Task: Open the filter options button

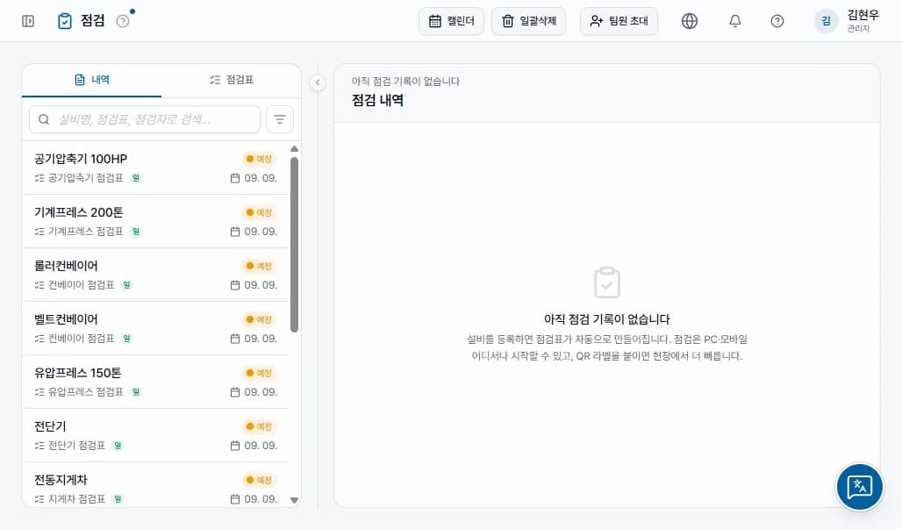Action: [x=280, y=119]
